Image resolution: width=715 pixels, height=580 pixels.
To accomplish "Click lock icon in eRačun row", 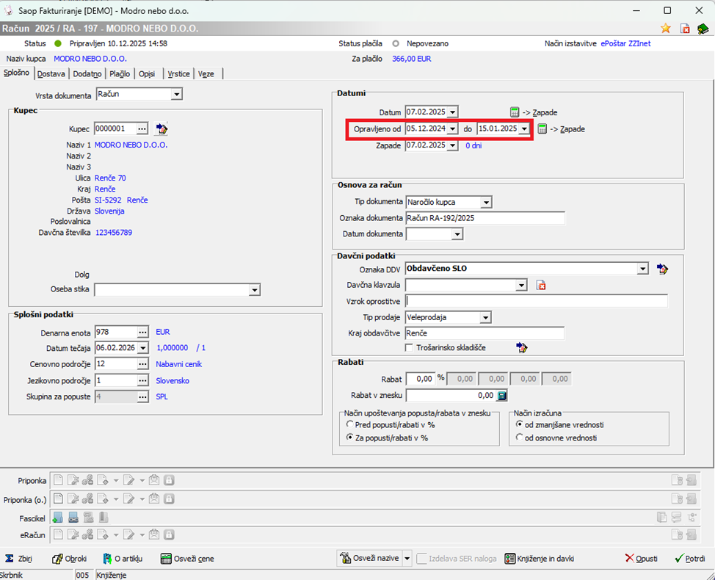I will click(x=169, y=534).
